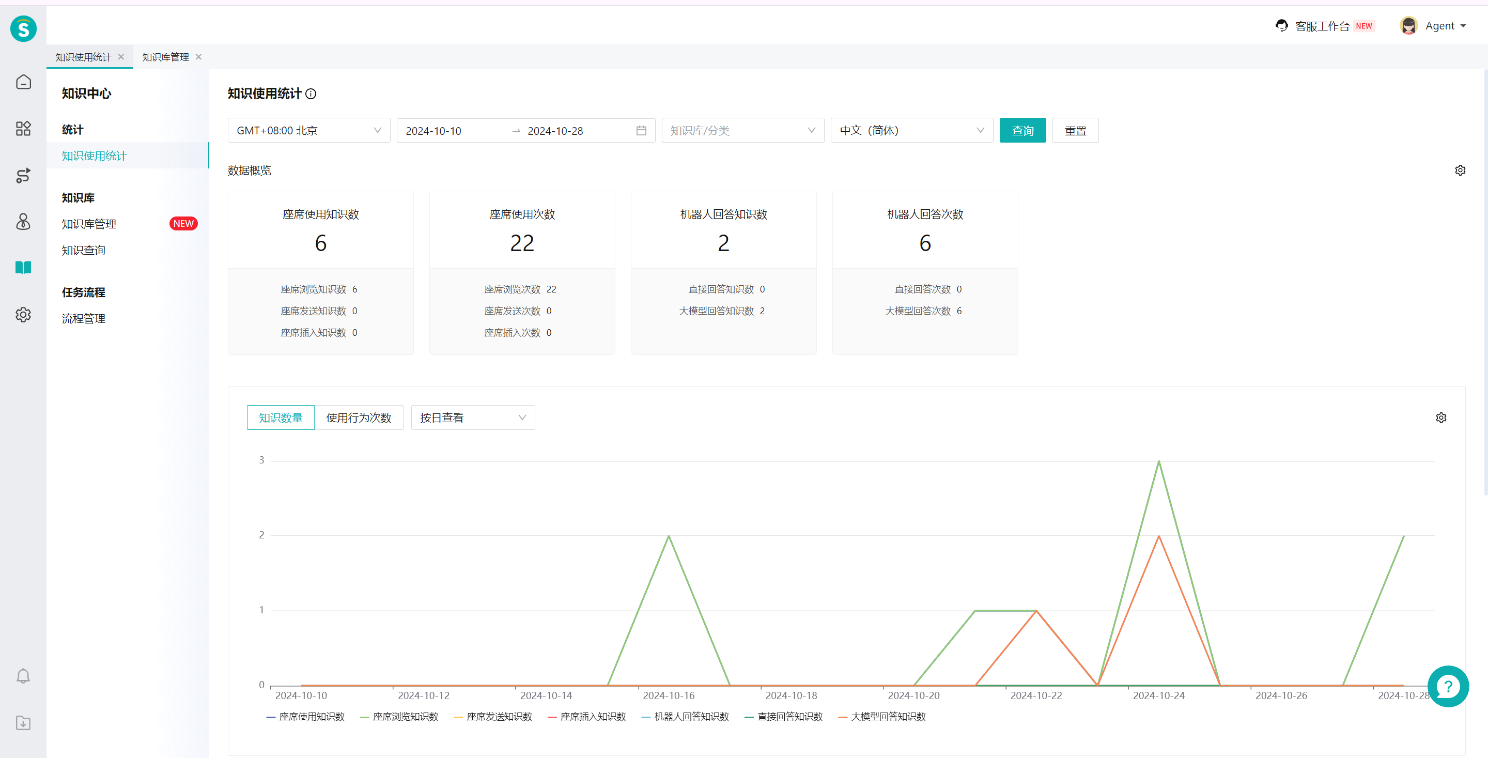Select 知识查询 in the side menu
The height and width of the screenshot is (758, 1488).
tap(84, 250)
